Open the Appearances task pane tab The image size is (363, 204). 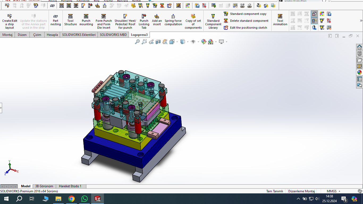coord(360,72)
